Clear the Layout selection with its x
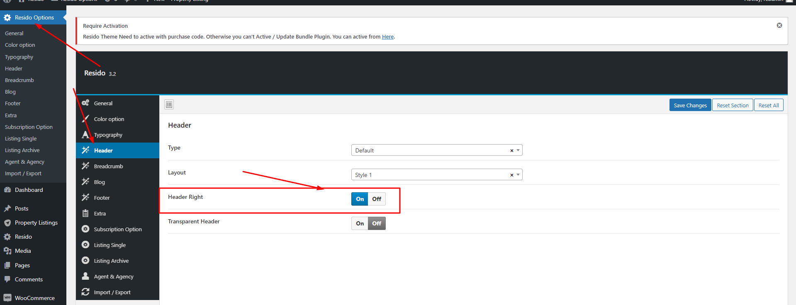796x305 pixels. coord(511,175)
